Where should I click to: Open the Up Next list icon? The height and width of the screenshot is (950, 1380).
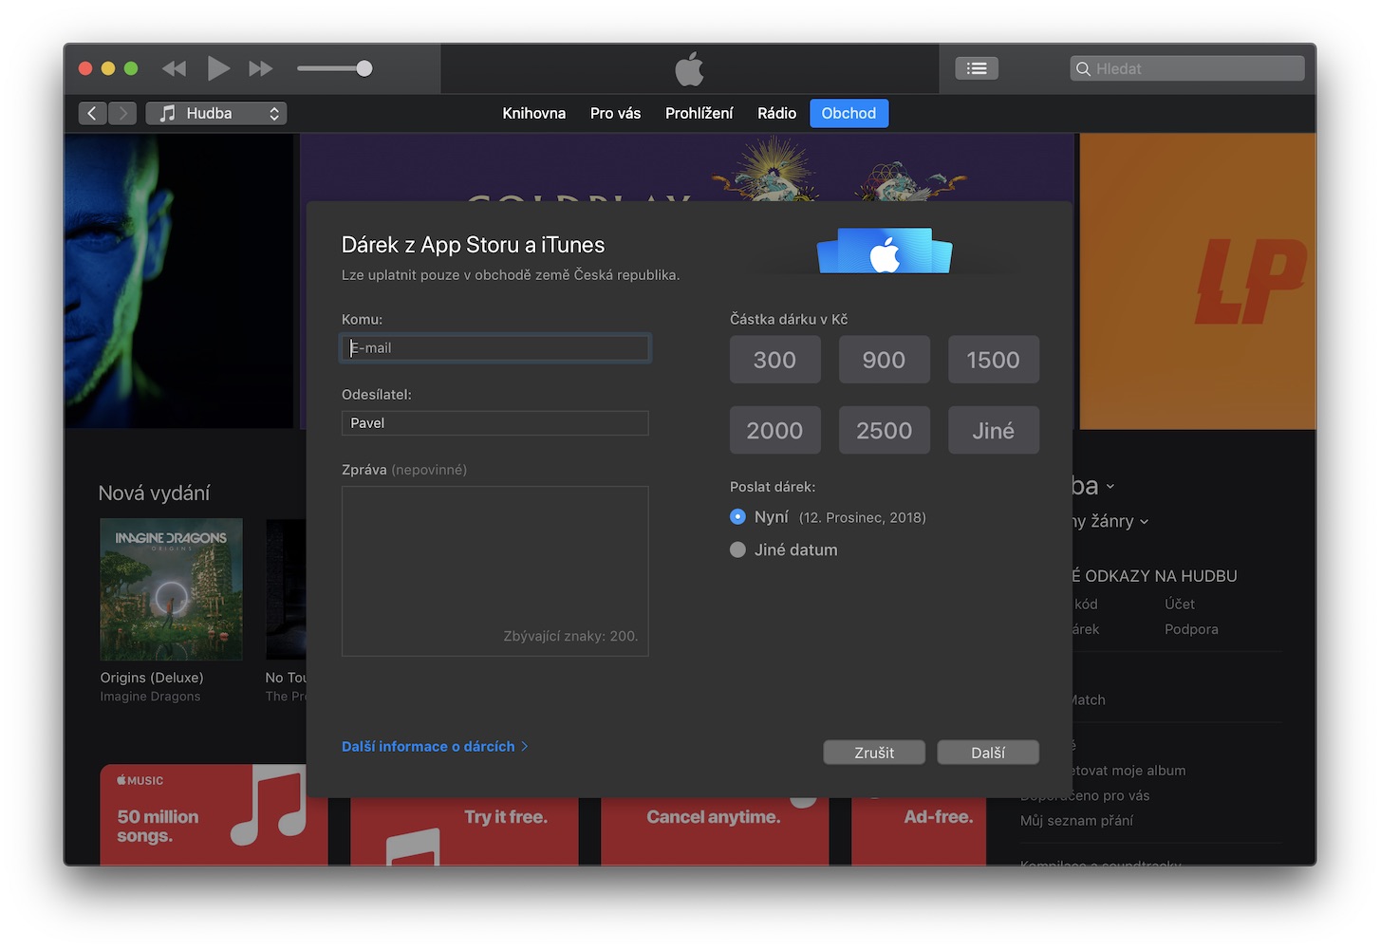(977, 68)
